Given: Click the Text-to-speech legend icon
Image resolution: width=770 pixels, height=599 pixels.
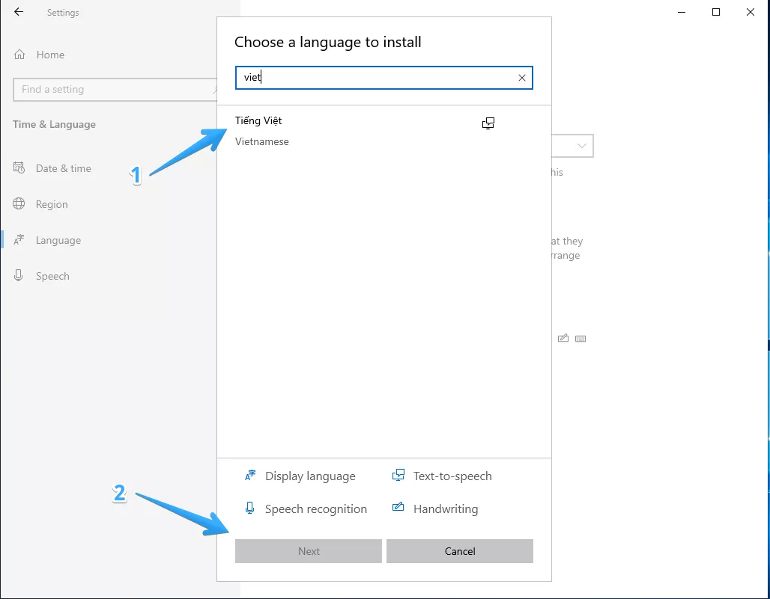Looking at the screenshot, I should pos(398,476).
